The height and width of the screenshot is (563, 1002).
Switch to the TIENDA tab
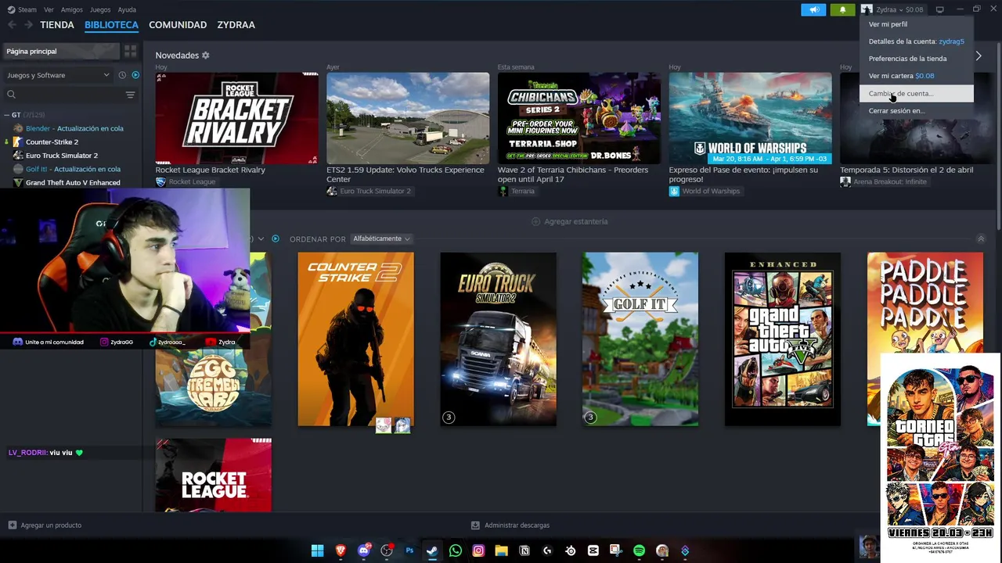click(x=57, y=25)
